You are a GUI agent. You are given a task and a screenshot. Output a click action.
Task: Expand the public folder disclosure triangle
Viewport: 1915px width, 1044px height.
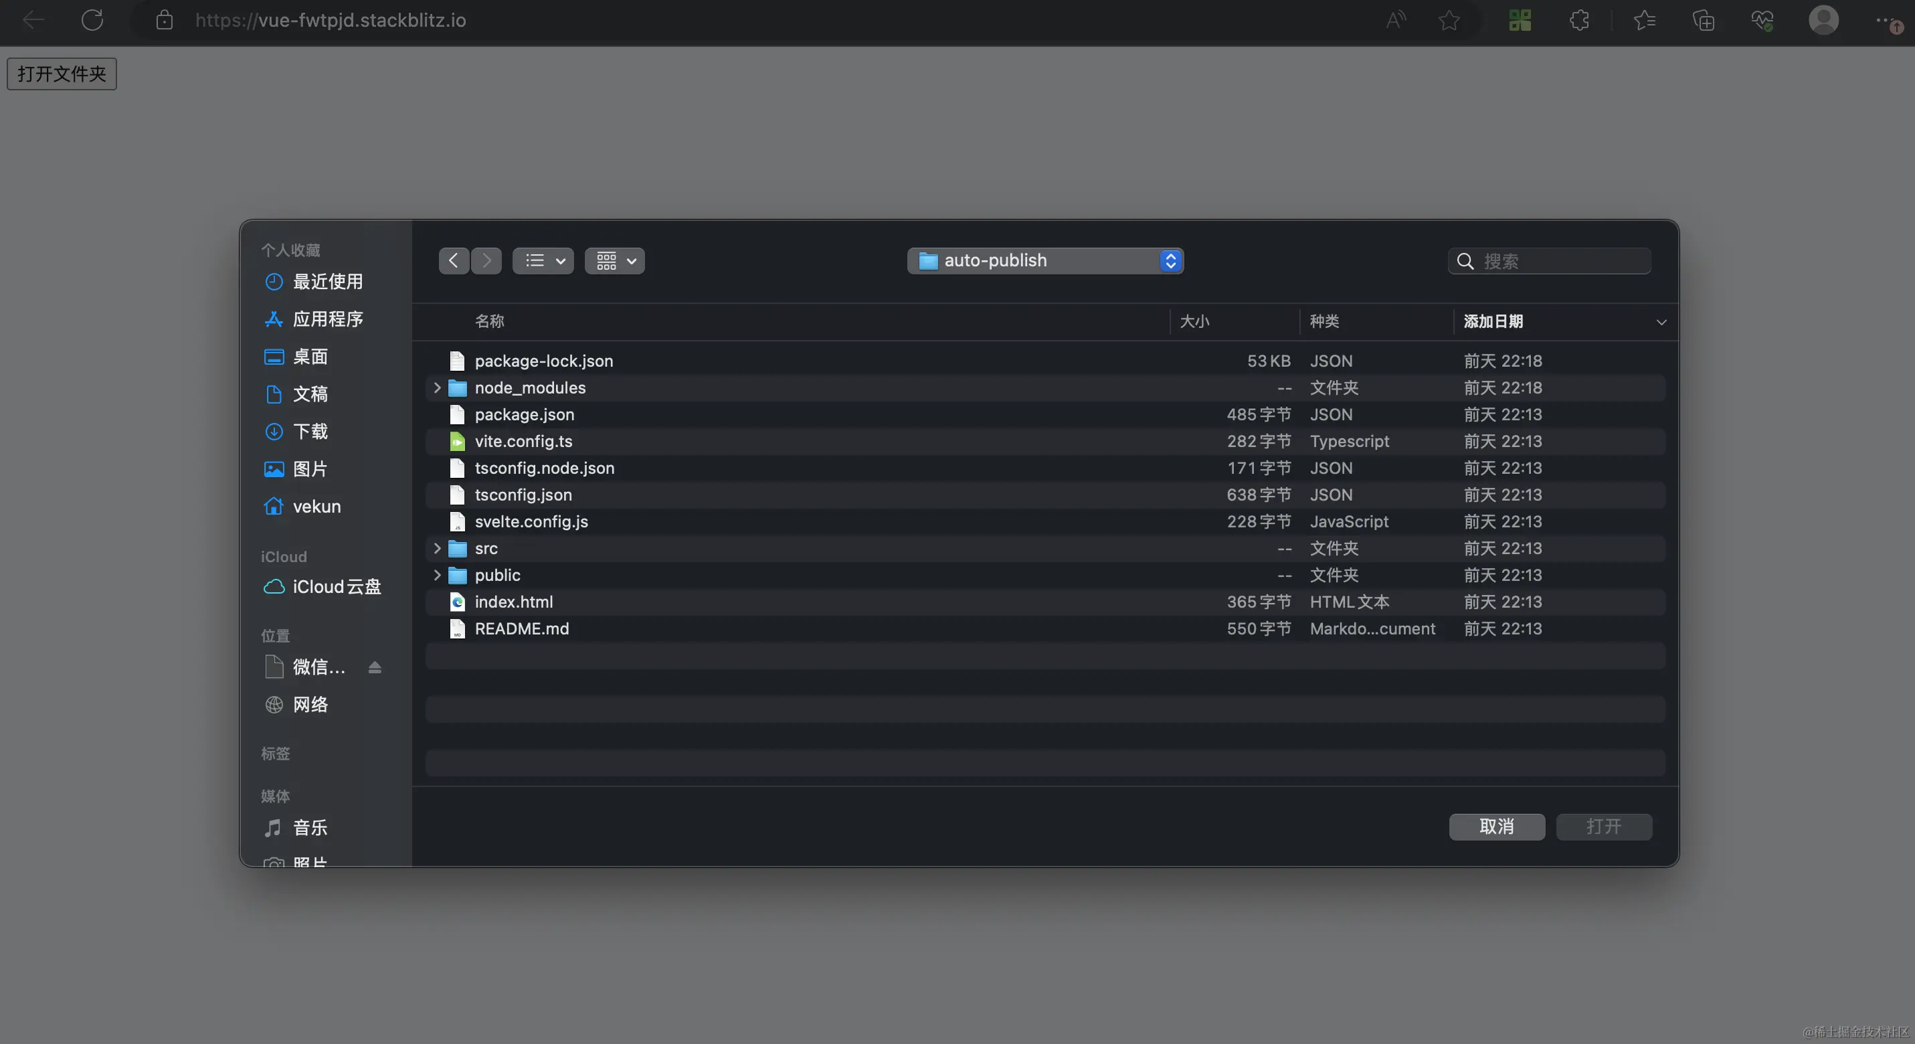(437, 576)
